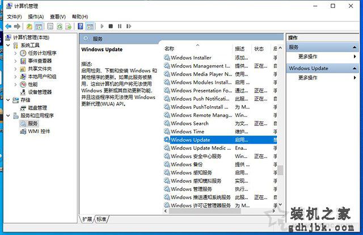This screenshot has height=235, width=363.
Task: Open the View (查看) menu
Action: point(58,16)
